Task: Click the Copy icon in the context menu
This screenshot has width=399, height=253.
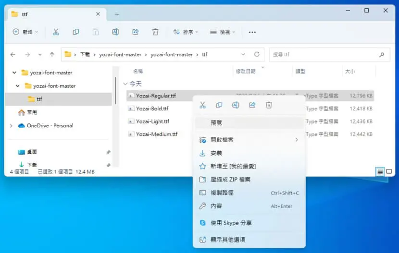Action: point(219,105)
